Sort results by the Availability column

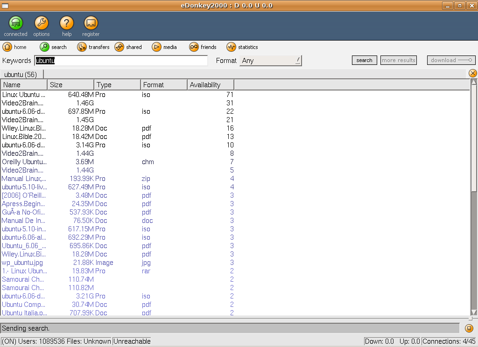pos(211,85)
